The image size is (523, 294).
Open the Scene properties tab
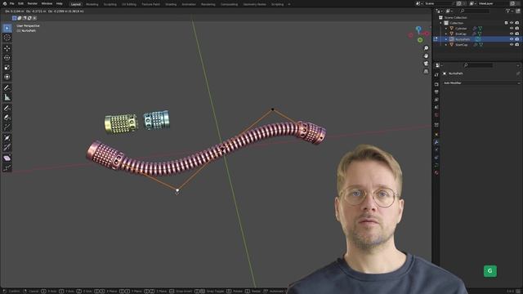436,107
